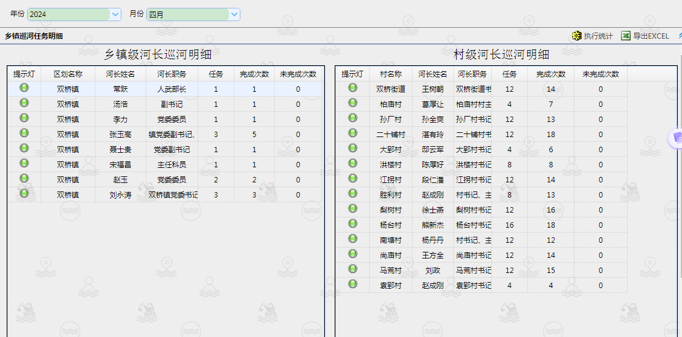This screenshot has height=337, width=682.
Task: Sort township table by 完成次数 column header
Action: click(x=254, y=74)
